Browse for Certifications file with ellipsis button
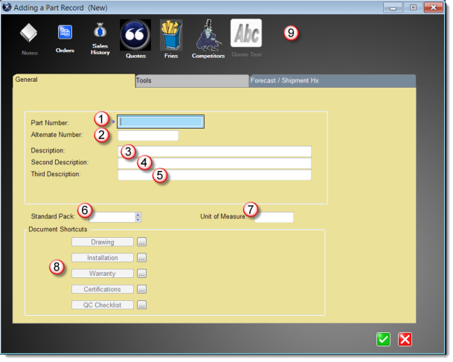453x362 pixels. pos(141,289)
